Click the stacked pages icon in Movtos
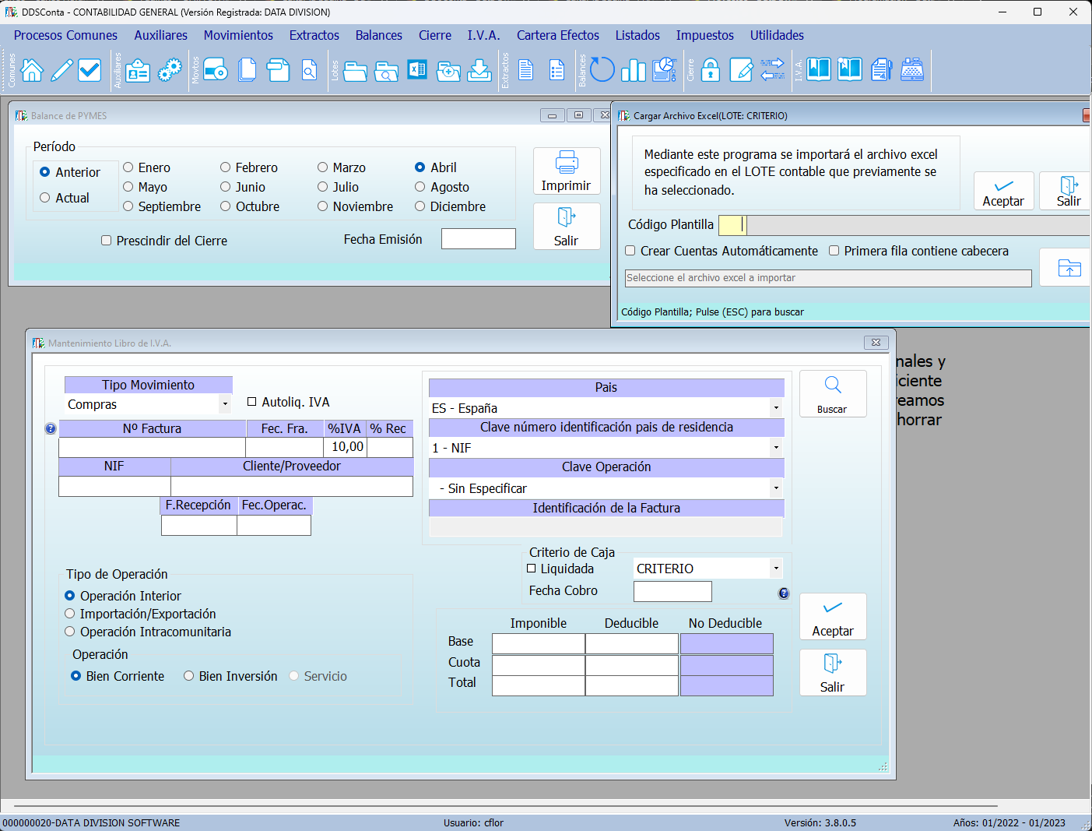 coord(247,70)
